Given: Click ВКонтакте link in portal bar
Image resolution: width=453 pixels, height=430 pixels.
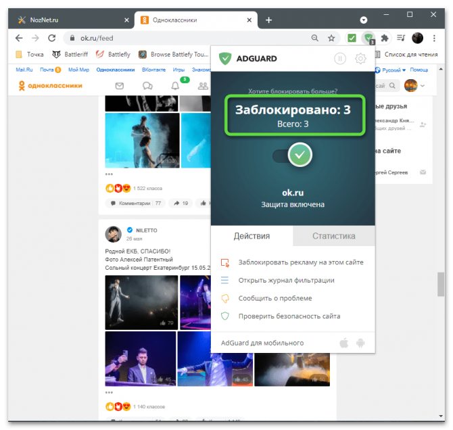Looking at the screenshot, I should [x=153, y=70].
